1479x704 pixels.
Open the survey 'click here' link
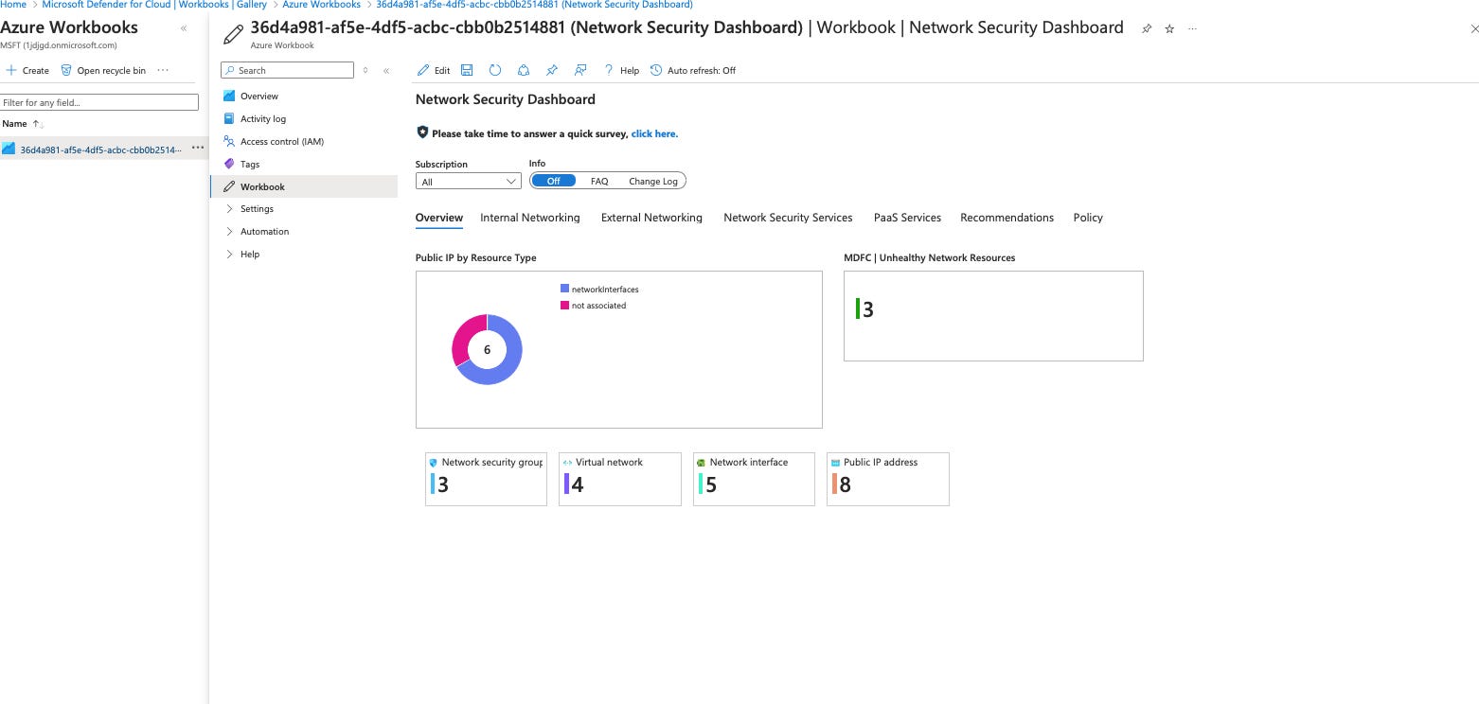pyautogui.click(x=654, y=134)
